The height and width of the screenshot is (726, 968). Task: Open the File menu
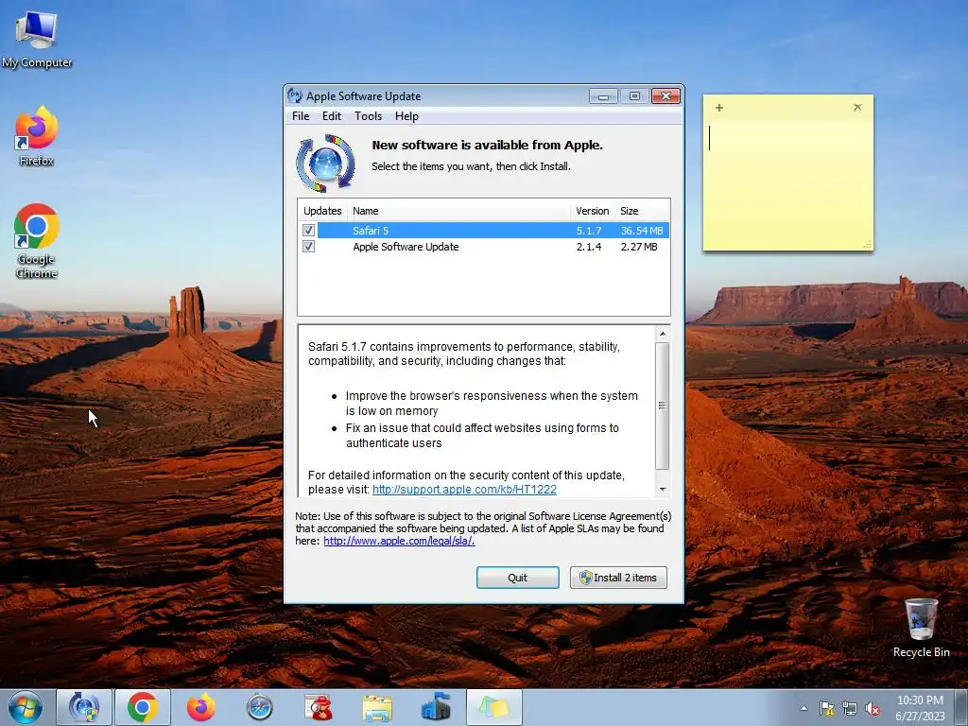[x=301, y=116]
